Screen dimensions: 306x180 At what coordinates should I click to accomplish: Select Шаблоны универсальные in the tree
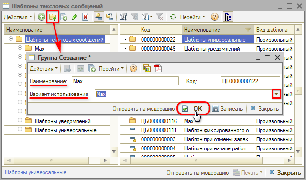pos(66,130)
